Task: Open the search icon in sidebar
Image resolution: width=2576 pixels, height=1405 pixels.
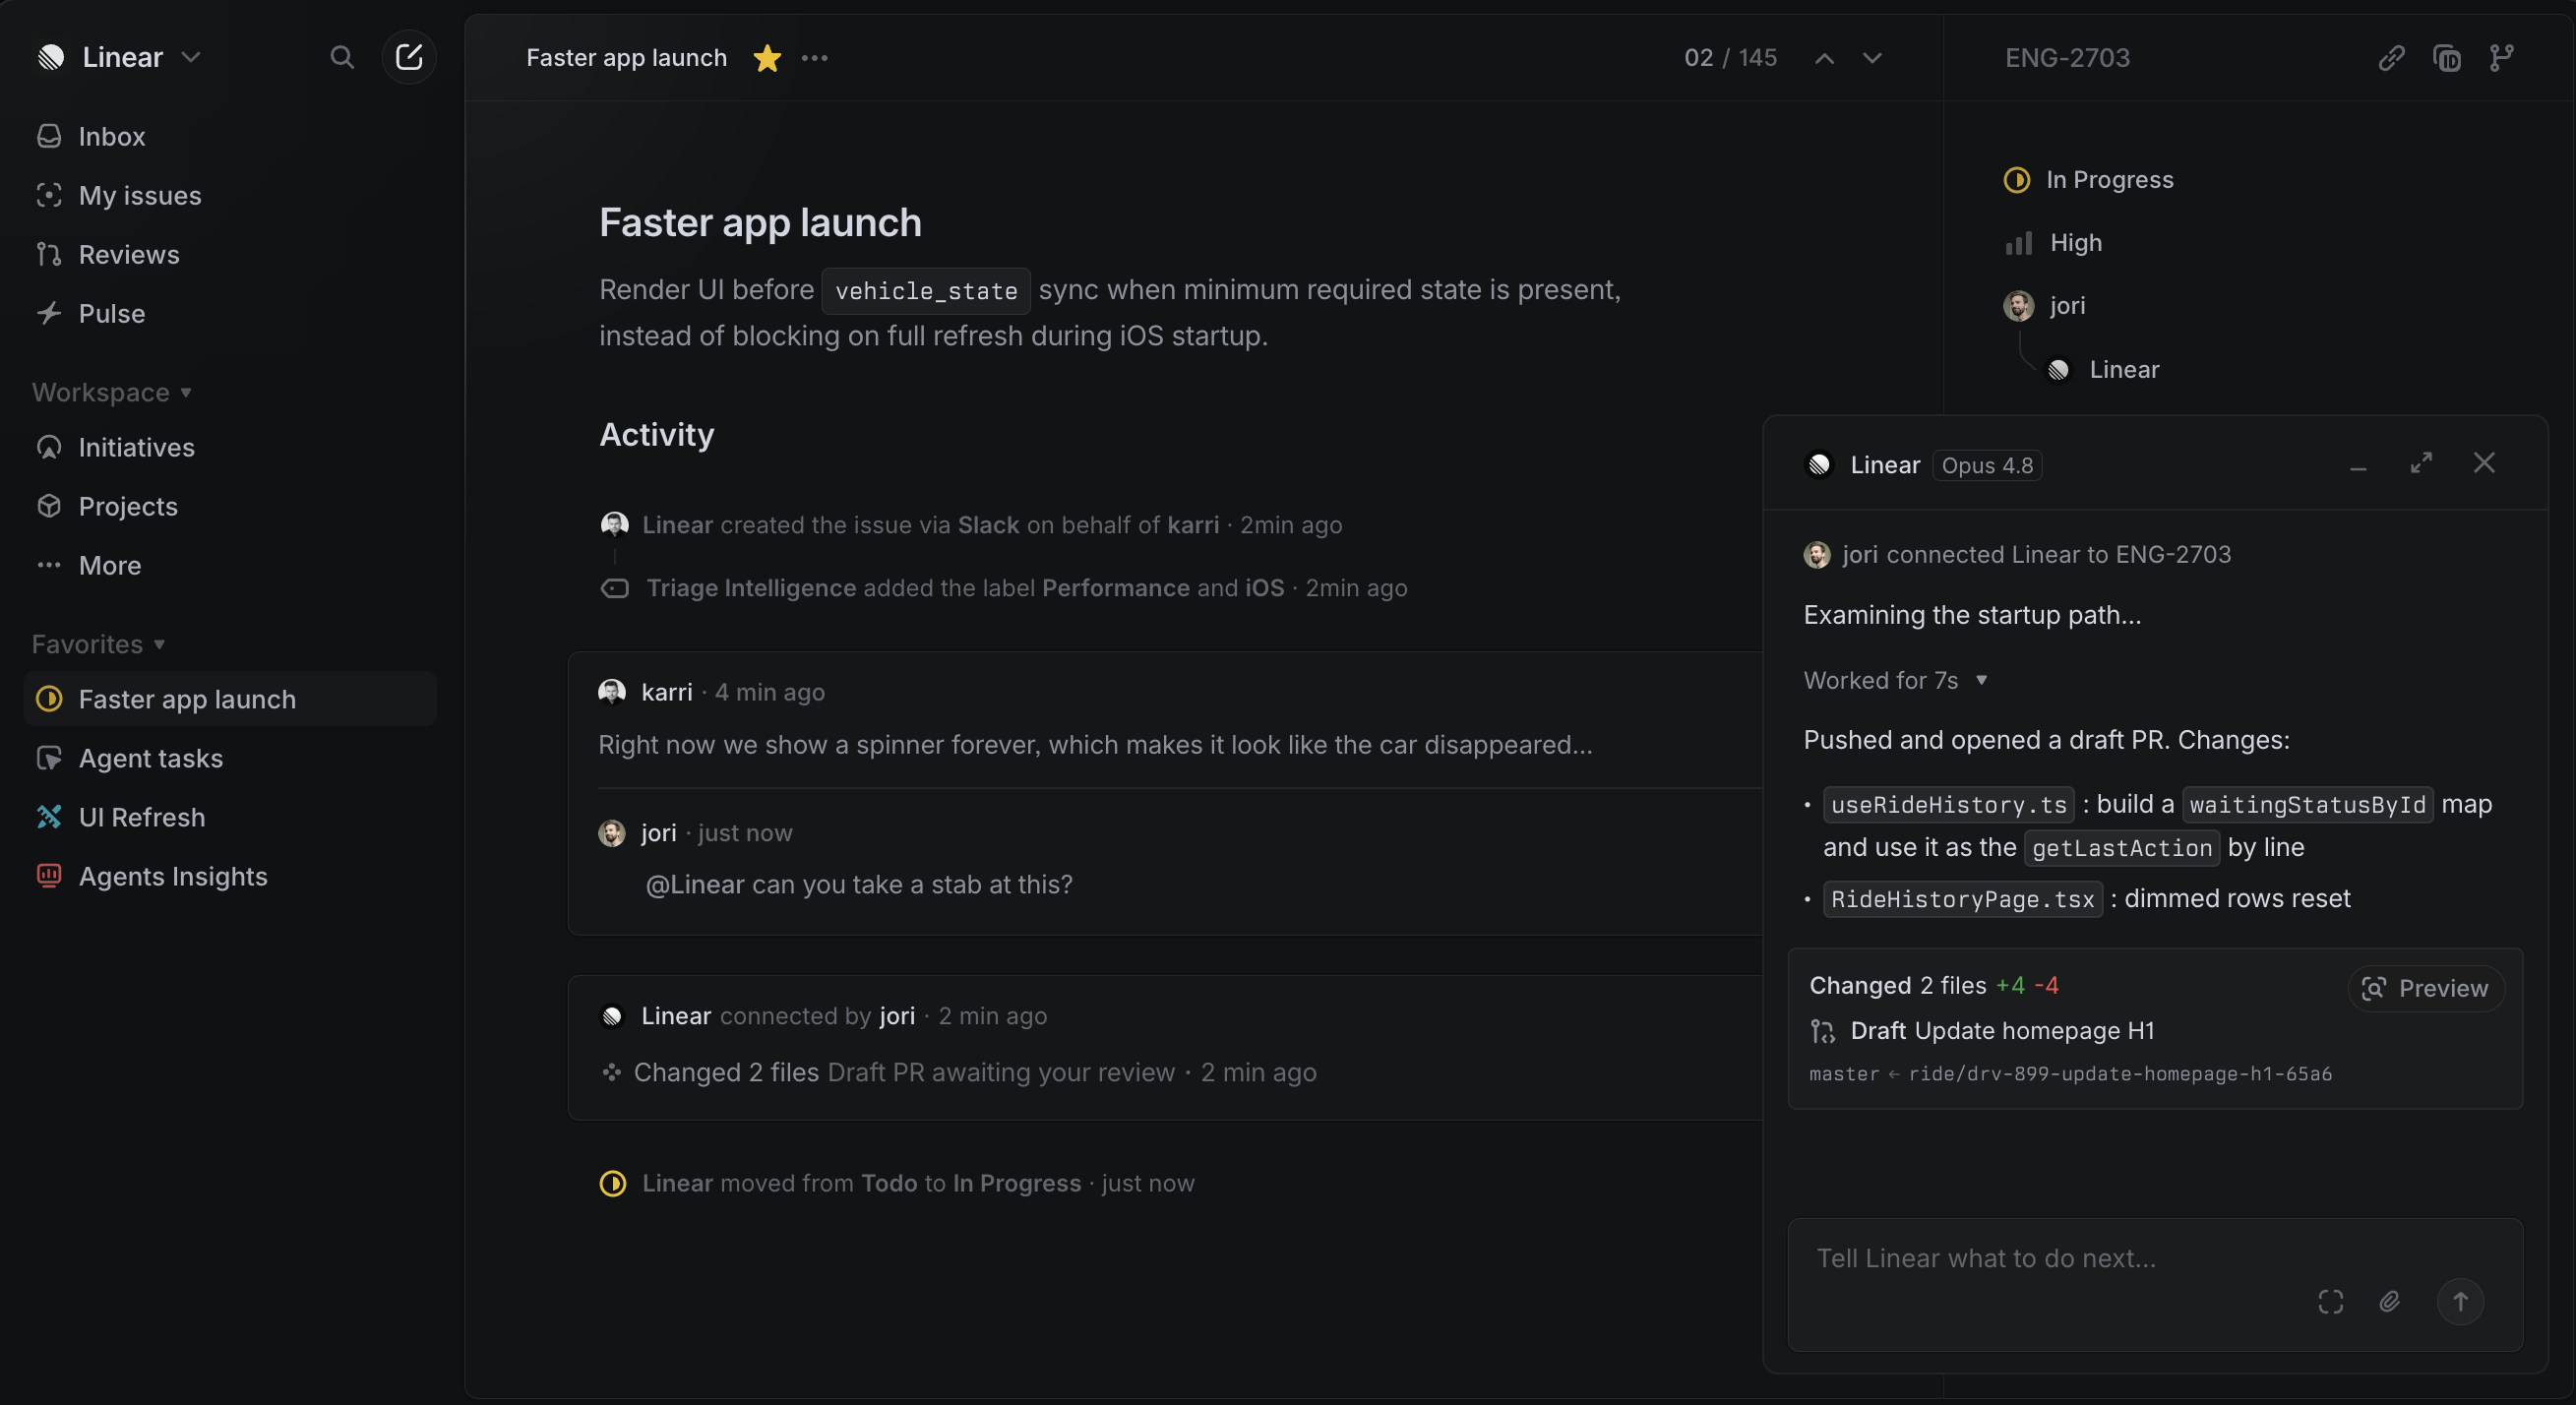Action: click(x=342, y=57)
